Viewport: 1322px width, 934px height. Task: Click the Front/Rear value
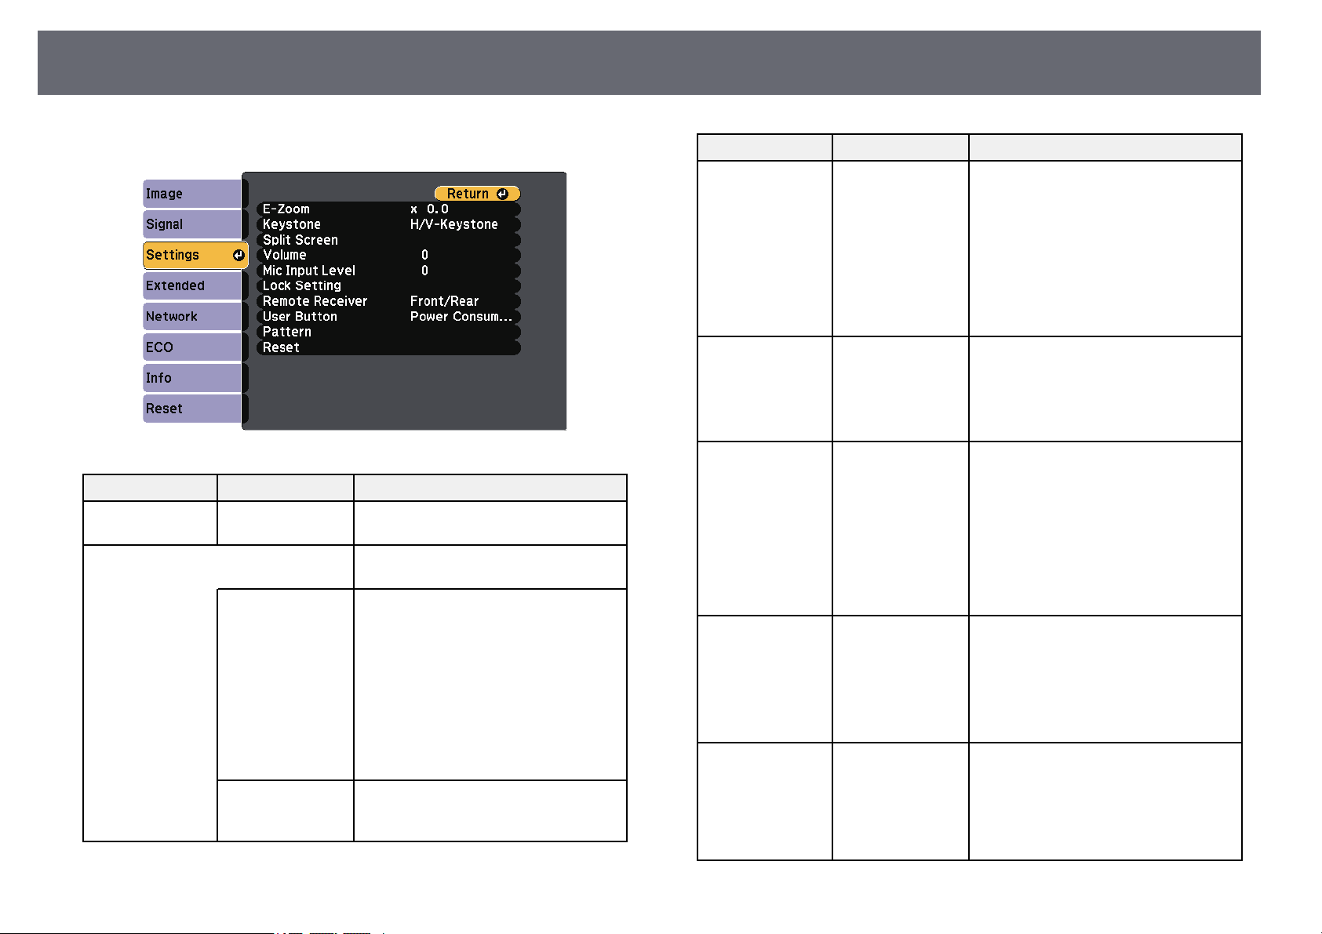point(445,301)
